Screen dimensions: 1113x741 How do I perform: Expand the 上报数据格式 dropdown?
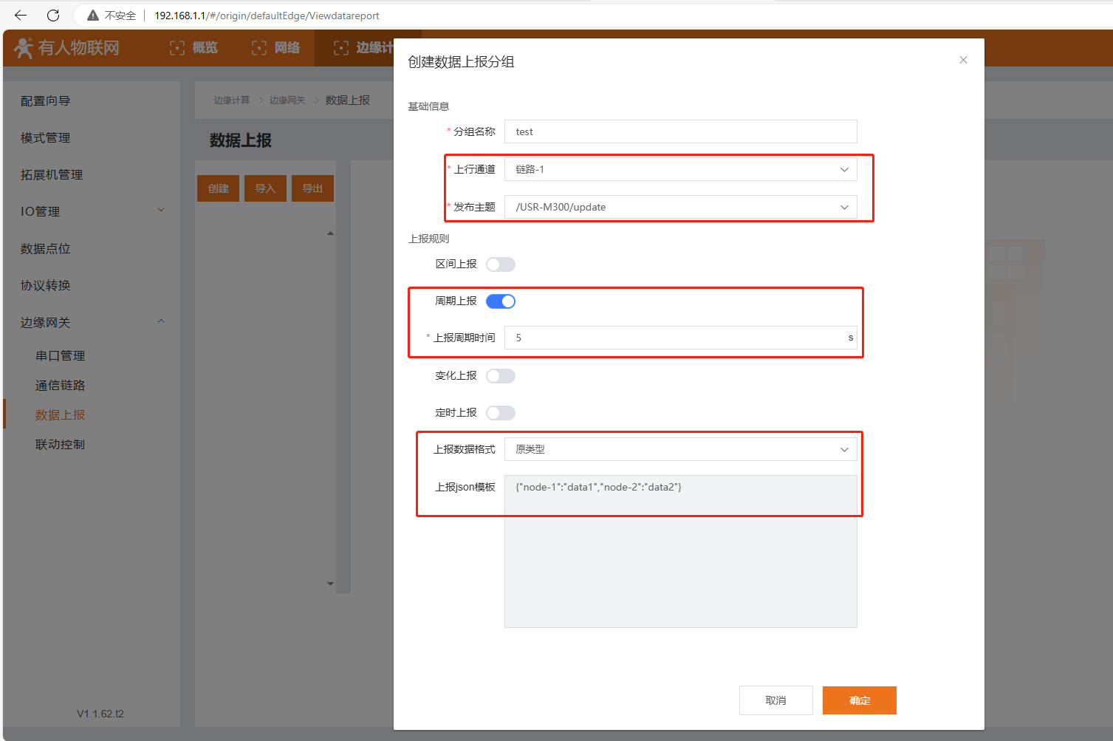(679, 450)
